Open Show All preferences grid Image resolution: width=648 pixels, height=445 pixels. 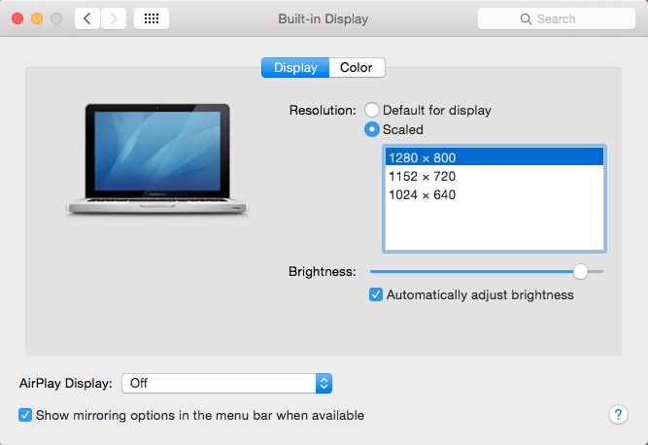151,18
